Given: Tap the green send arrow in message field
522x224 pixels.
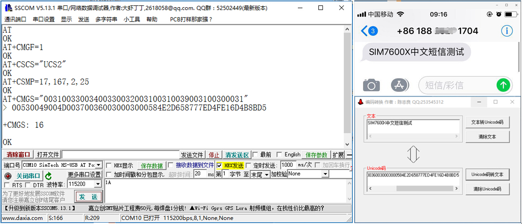Looking at the screenshot, I should coord(503,85).
